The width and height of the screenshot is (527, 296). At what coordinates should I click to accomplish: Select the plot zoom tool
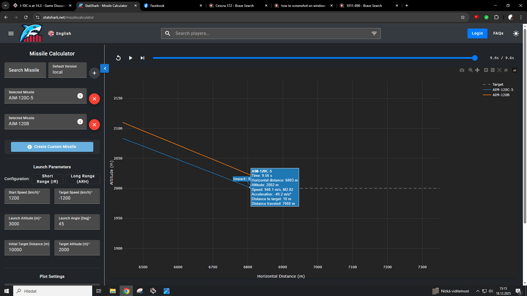471,70
